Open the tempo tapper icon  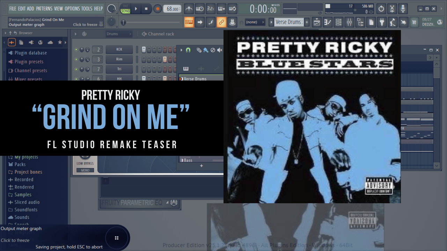pos(393,22)
